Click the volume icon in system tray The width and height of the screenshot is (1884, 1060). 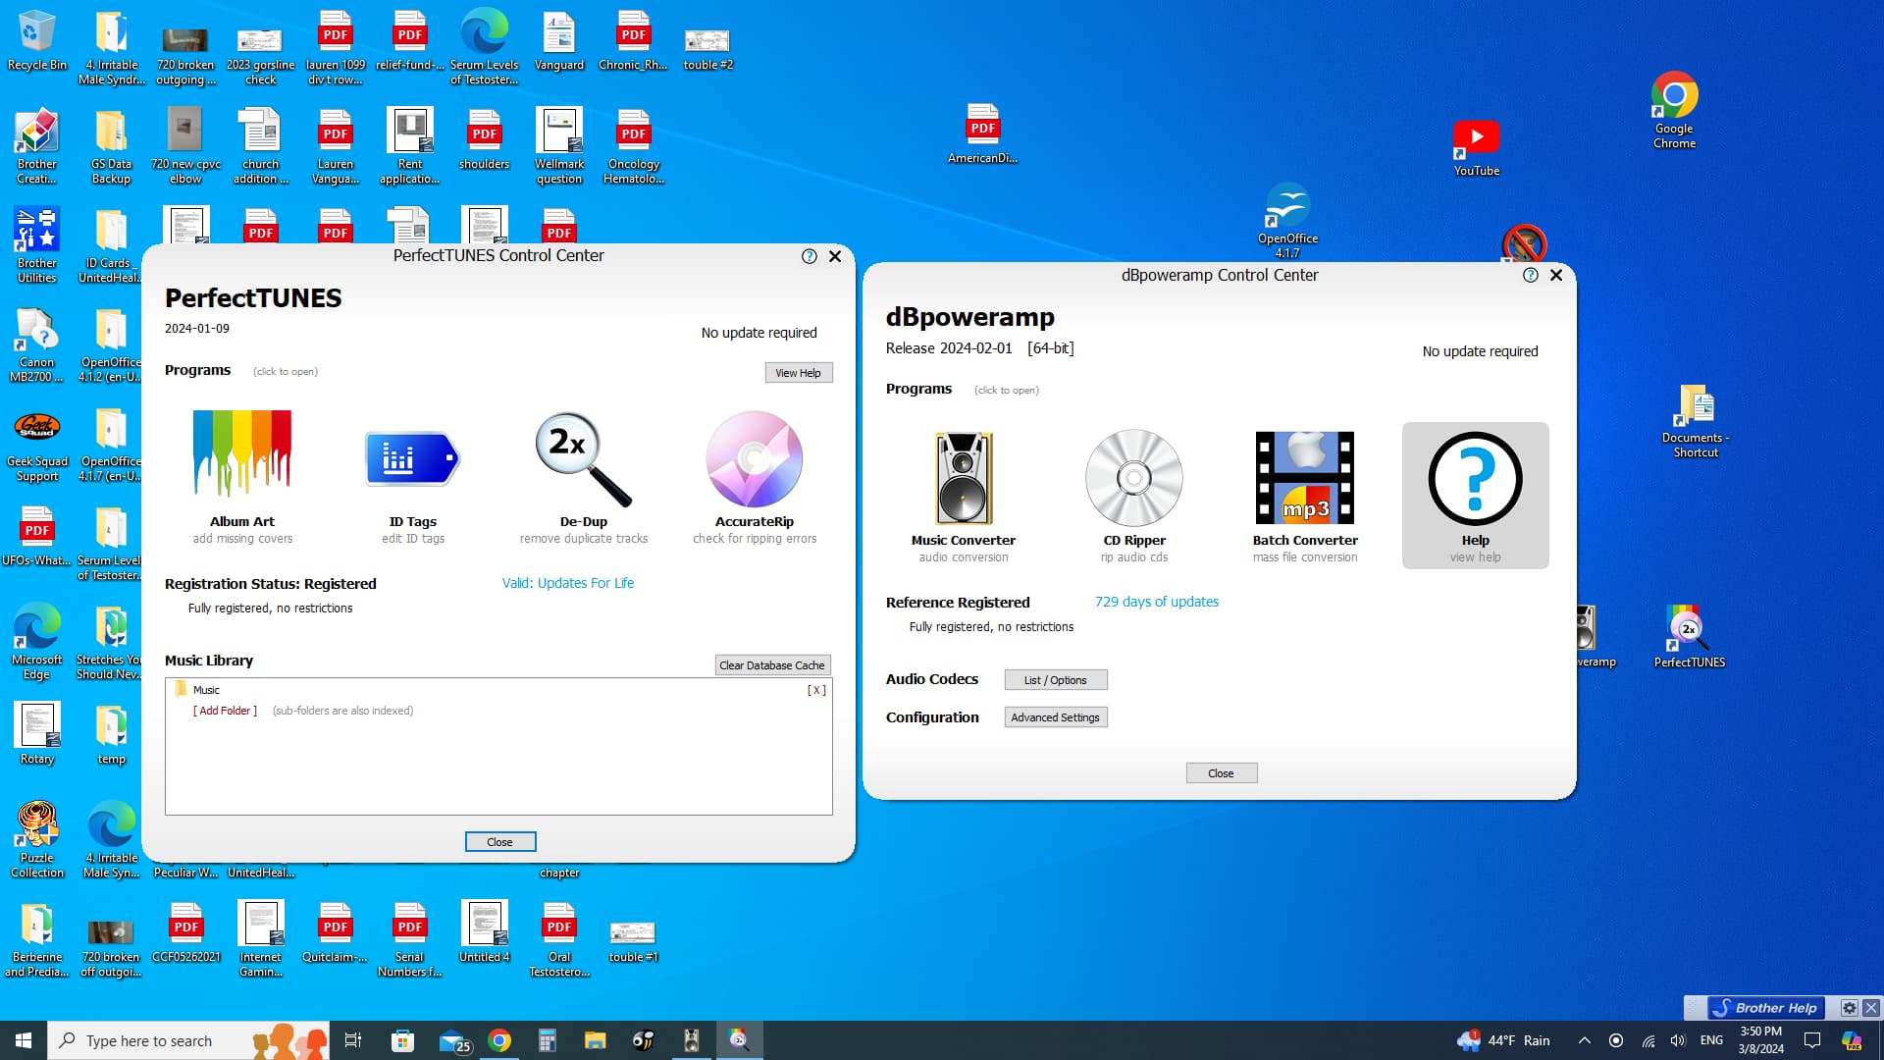tap(1678, 1040)
